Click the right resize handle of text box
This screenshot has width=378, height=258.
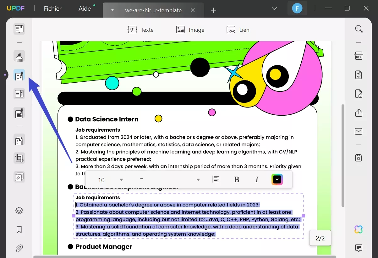coord(304,216)
